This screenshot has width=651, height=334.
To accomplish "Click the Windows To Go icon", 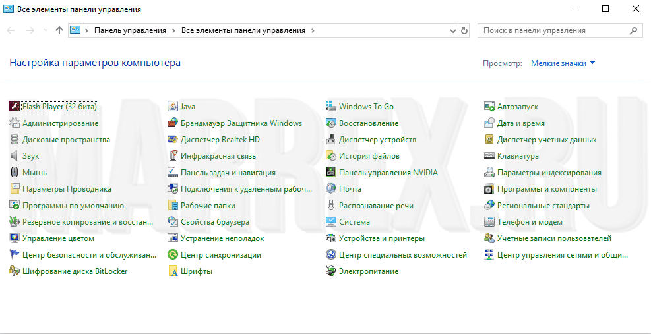I will coord(331,107).
